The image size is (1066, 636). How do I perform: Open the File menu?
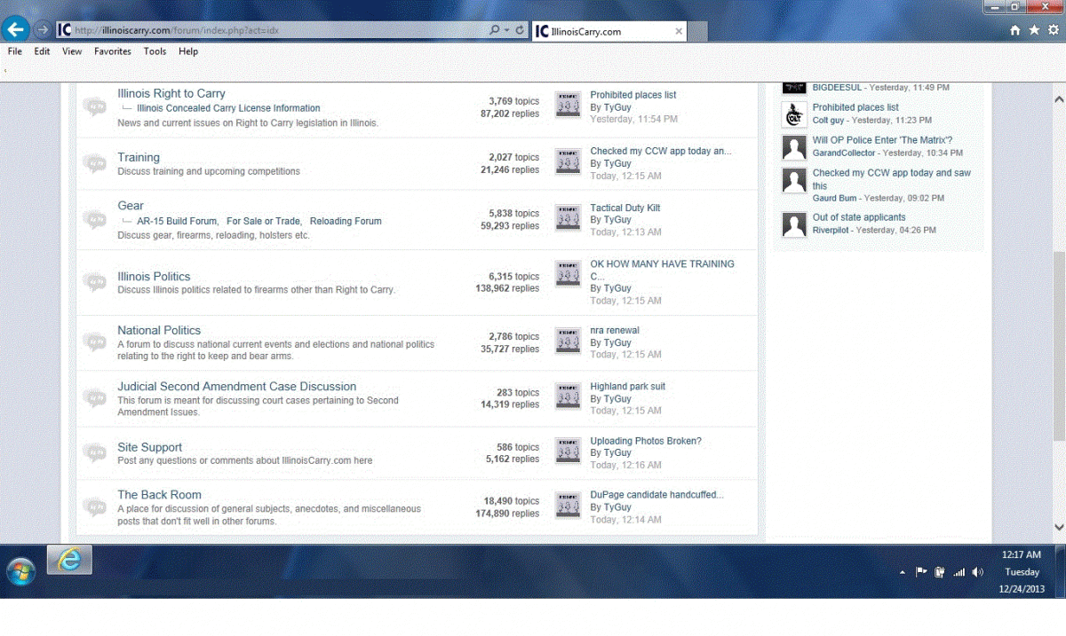click(x=14, y=51)
